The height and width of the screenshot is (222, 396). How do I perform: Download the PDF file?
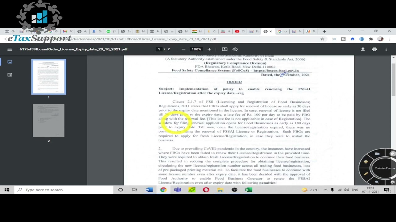[x=363, y=49]
